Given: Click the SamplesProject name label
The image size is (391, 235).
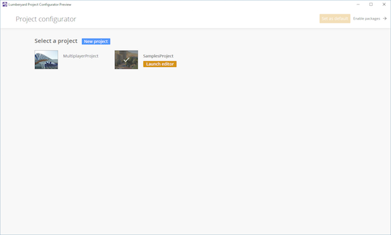Looking at the screenshot, I should (158, 56).
